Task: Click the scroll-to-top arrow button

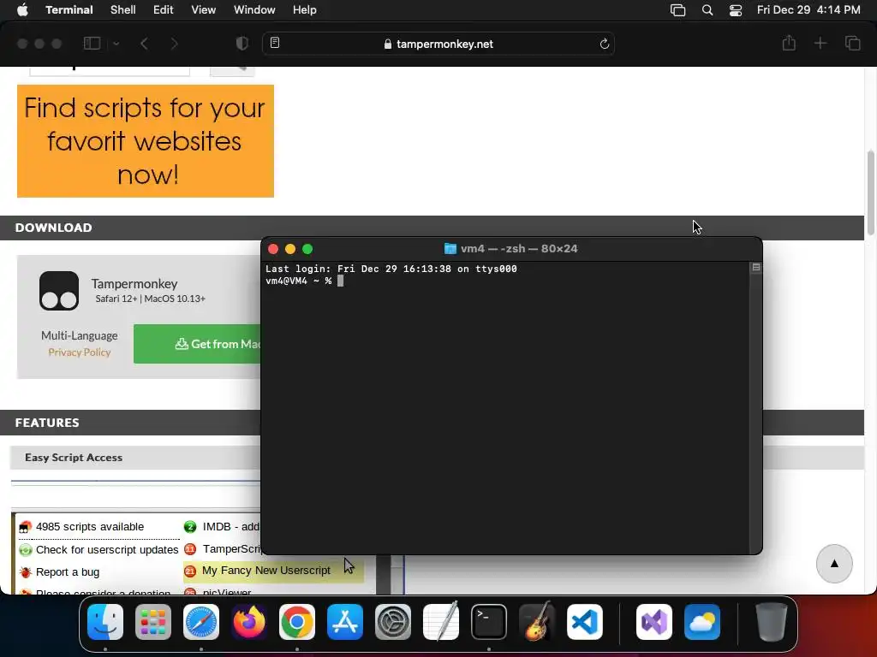Action: 834,563
